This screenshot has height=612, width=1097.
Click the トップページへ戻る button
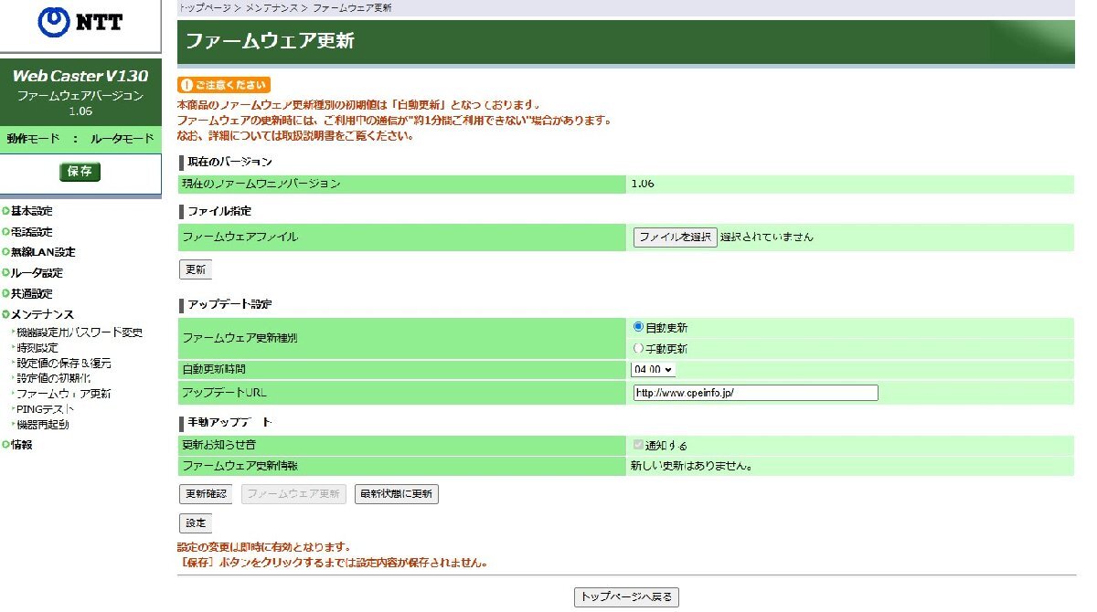pos(626,598)
